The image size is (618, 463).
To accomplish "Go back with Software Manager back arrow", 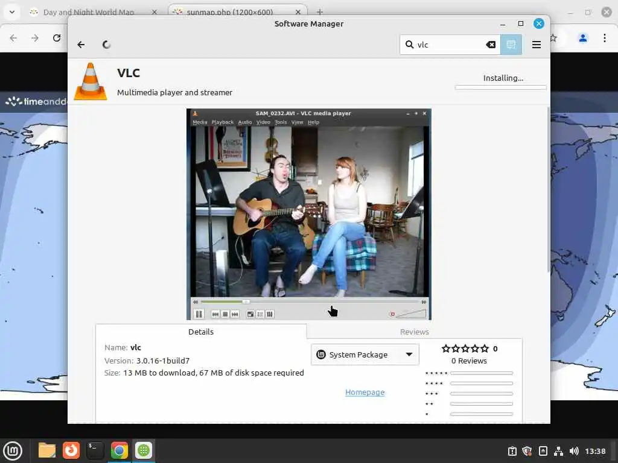I will click(81, 45).
